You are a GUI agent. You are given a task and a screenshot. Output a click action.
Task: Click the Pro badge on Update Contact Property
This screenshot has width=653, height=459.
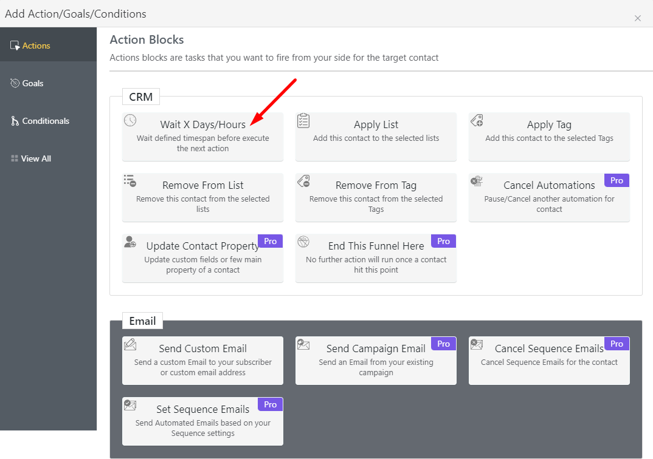pyautogui.click(x=271, y=241)
